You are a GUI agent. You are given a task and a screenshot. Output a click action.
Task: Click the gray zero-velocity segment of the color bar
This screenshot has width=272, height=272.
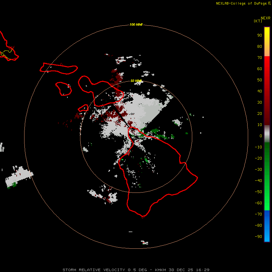click(x=267, y=134)
